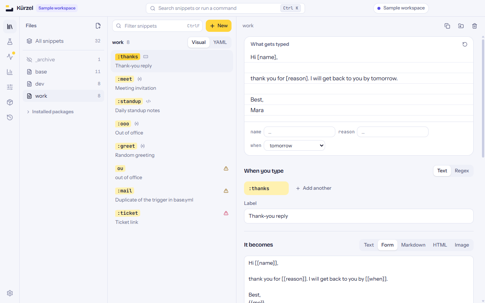
Task: Click the :thanks trigger chip under When you type
Action: (x=266, y=189)
